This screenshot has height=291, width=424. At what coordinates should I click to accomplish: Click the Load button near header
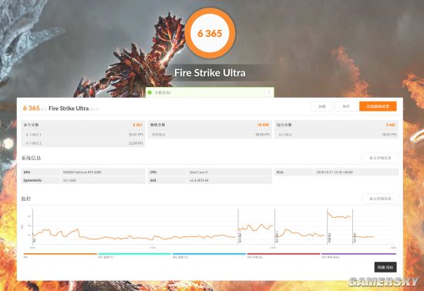321,106
